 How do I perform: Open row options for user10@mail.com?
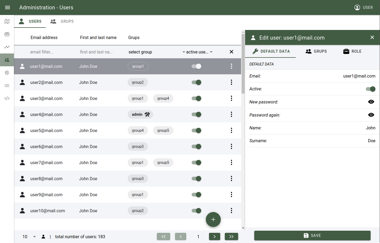tap(231, 211)
